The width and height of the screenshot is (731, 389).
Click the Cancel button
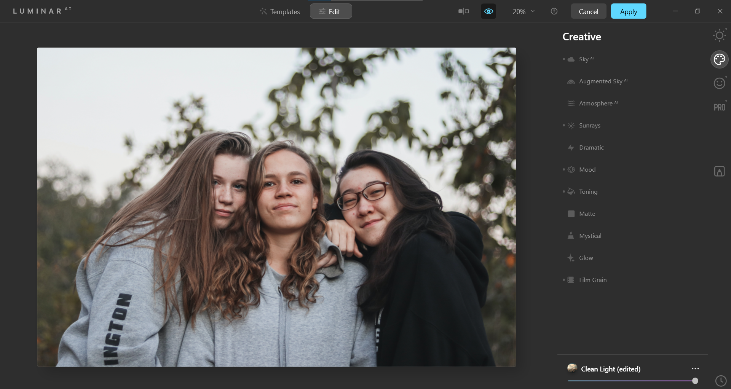[x=588, y=11]
